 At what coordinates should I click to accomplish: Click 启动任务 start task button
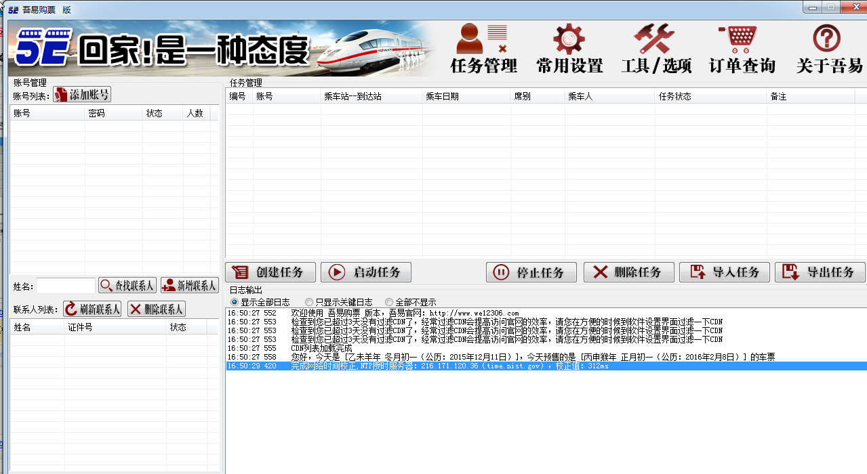(x=366, y=272)
